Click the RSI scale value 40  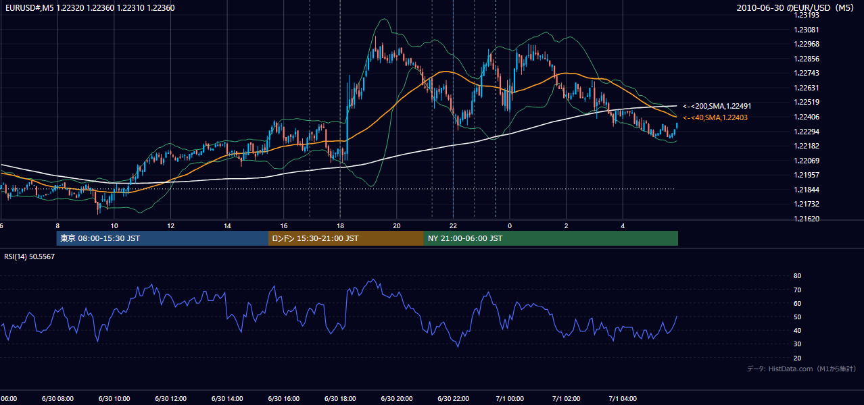(x=797, y=330)
